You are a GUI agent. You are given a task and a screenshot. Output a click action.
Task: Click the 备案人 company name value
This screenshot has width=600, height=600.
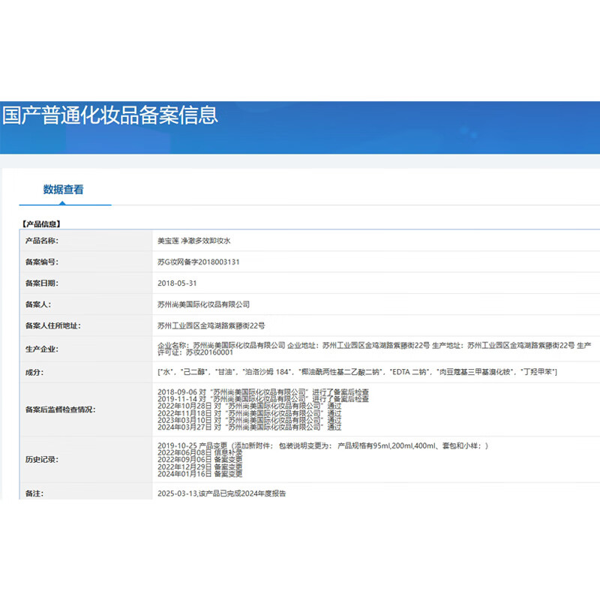point(203,304)
